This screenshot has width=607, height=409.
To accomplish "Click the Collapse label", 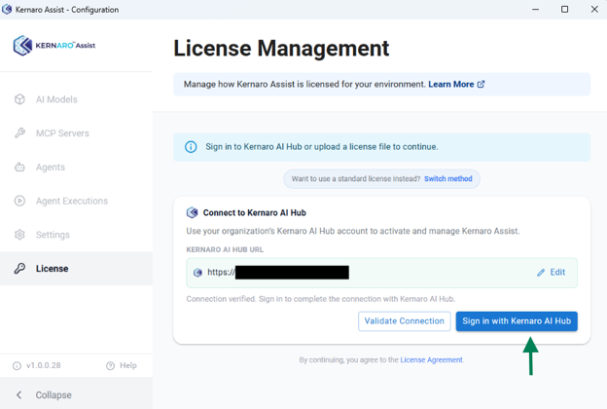I will click(54, 395).
